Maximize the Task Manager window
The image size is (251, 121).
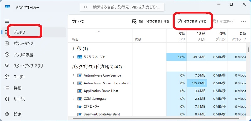click(232, 4)
